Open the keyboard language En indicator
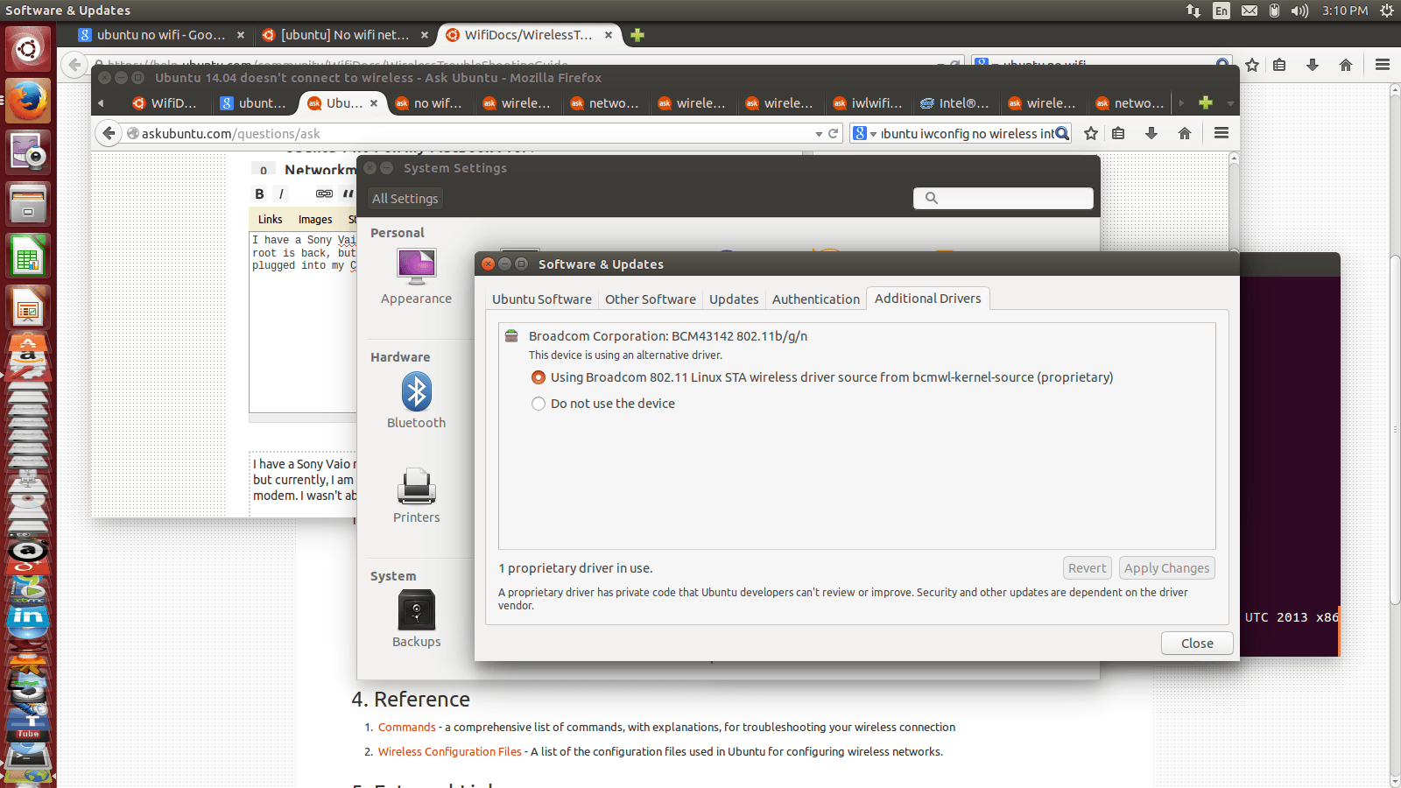 [1221, 11]
